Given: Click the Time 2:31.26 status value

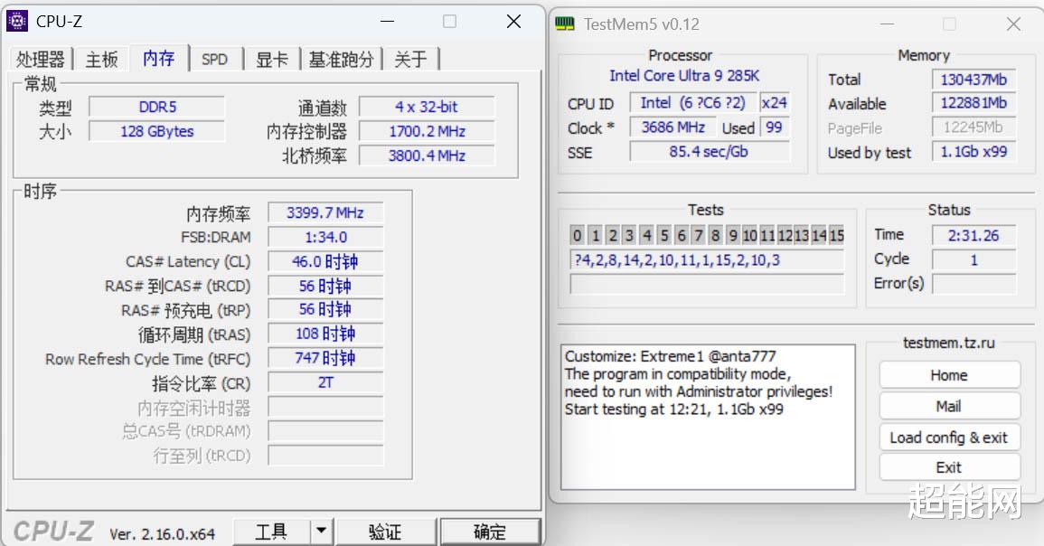Looking at the screenshot, I should click(x=973, y=235).
